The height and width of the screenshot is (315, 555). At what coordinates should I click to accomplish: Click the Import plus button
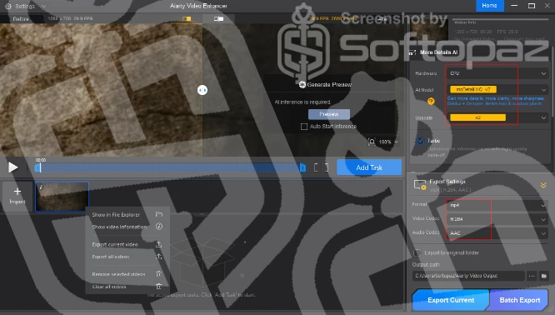(17, 196)
